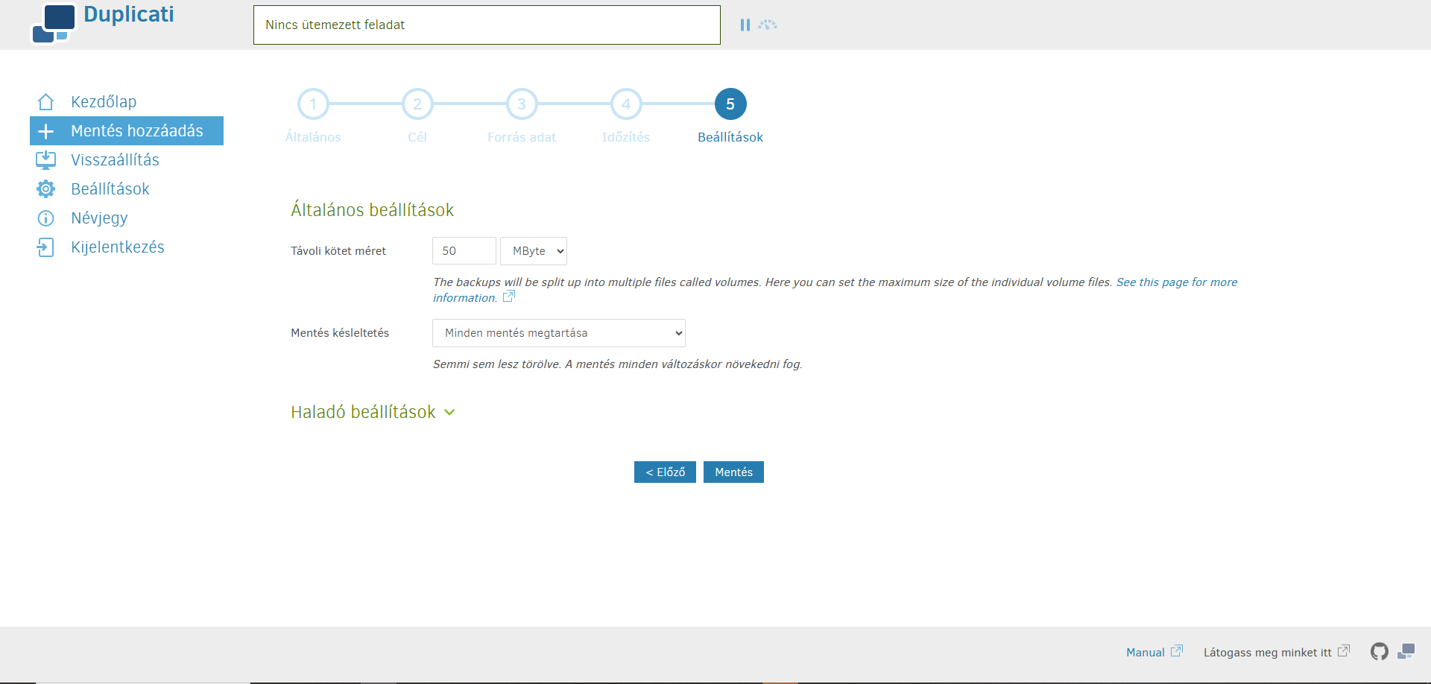
Task: Open the MByte unit dropdown
Action: tap(534, 251)
